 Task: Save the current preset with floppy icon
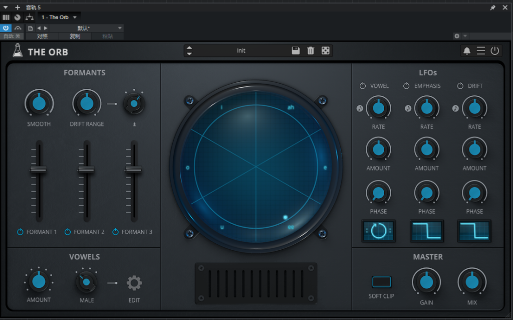pyautogui.click(x=296, y=51)
